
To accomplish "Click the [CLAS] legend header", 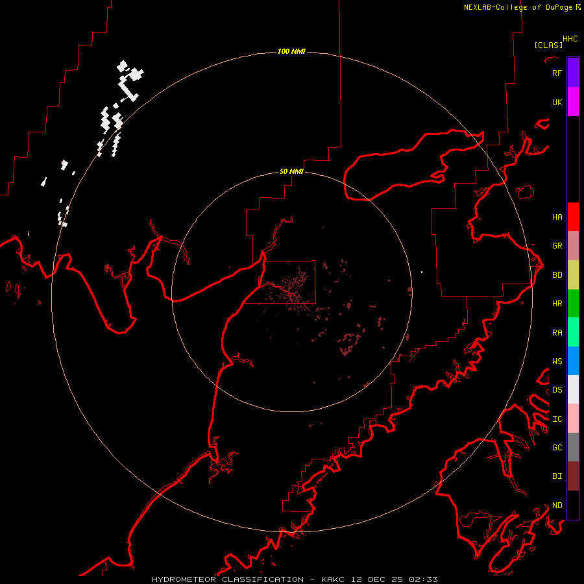I will click(x=548, y=45).
